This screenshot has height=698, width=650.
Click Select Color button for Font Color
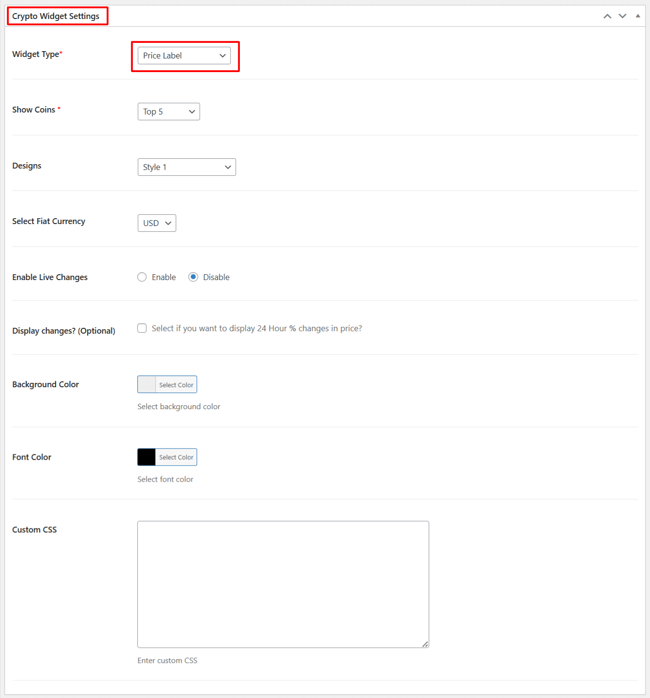(x=176, y=457)
